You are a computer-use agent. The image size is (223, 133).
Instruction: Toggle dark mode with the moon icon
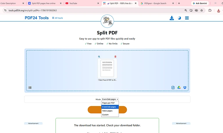(x=179, y=18)
